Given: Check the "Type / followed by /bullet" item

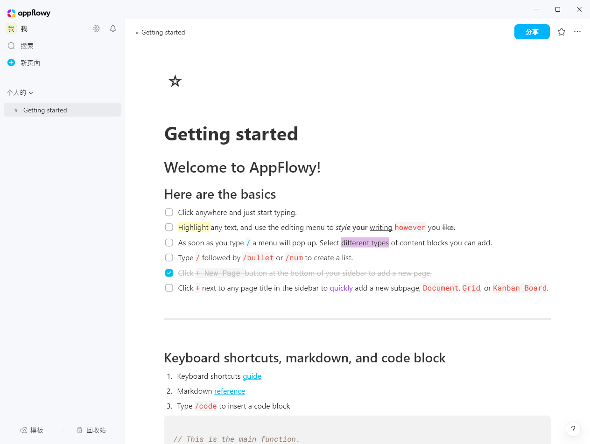Looking at the screenshot, I should pyautogui.click(x=169, y=257).
